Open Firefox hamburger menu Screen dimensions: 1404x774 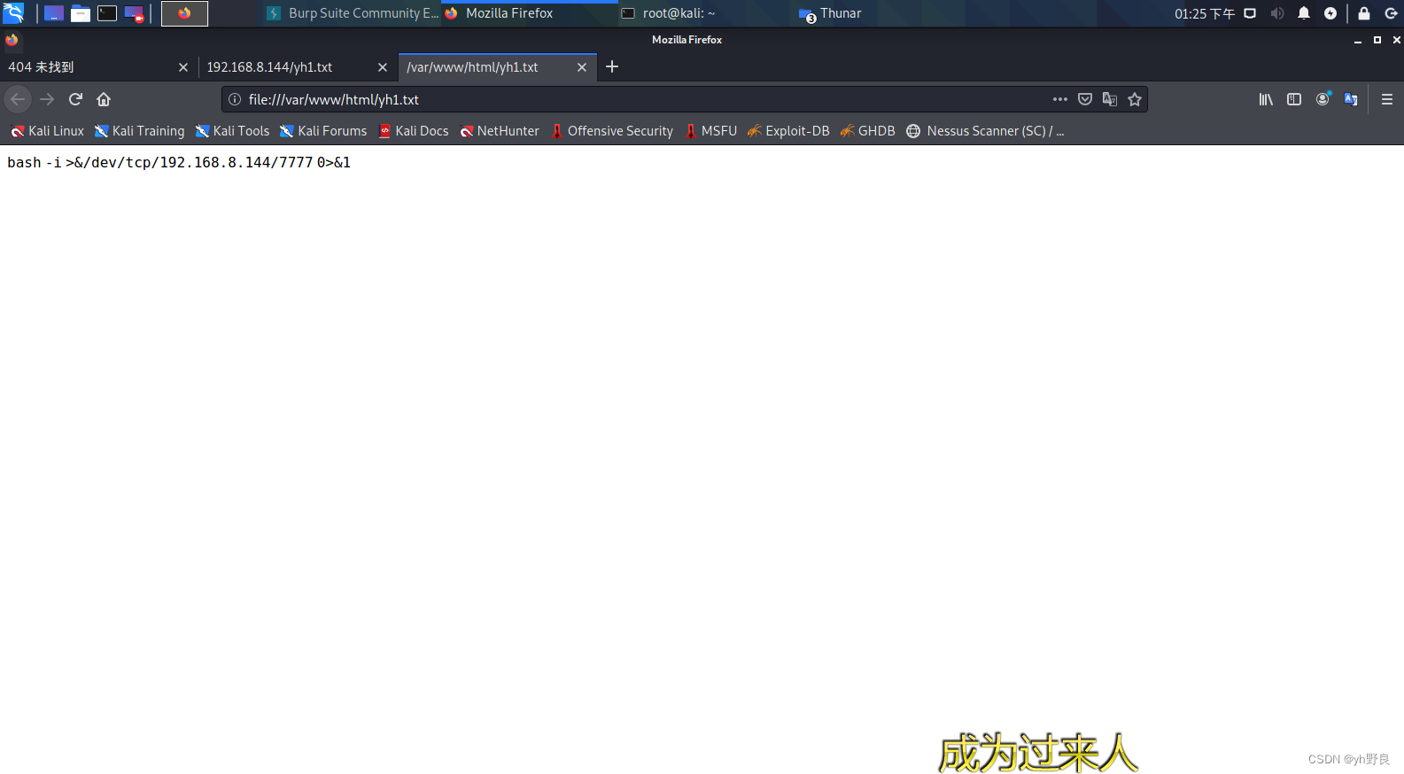1387,99
